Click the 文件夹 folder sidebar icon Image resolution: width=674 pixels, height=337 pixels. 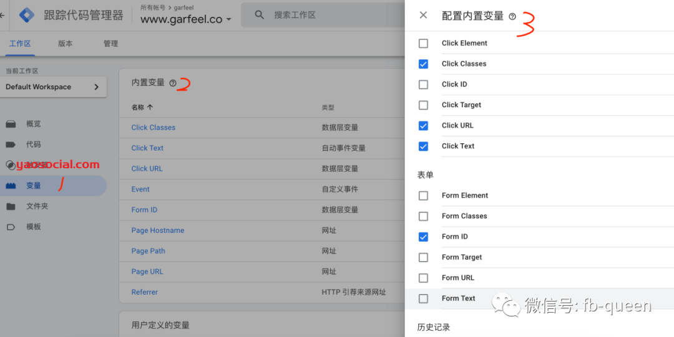[x=11, y=206]
